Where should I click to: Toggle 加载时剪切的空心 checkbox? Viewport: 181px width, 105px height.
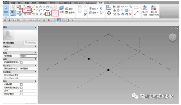(21, 88)
